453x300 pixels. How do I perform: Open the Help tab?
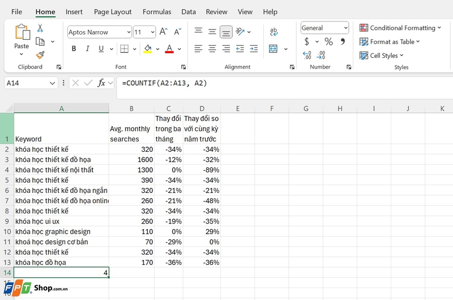270,12
